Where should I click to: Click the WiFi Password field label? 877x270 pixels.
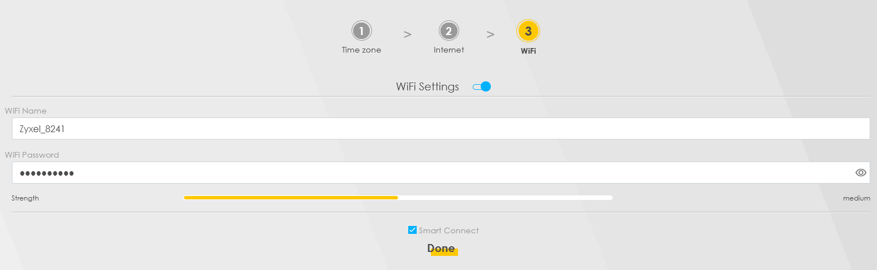click(32, 155)
